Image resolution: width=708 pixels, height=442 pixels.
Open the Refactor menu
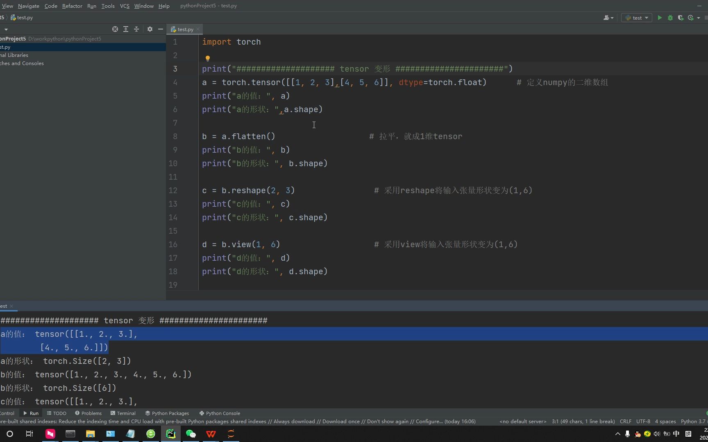pyautogui.click(x=72, y=6)
